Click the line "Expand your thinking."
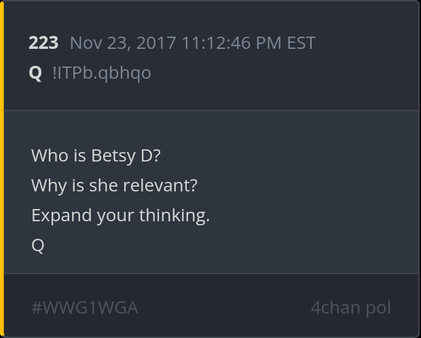The height and width of the screenshot is (338, 421). click(120, 215)
